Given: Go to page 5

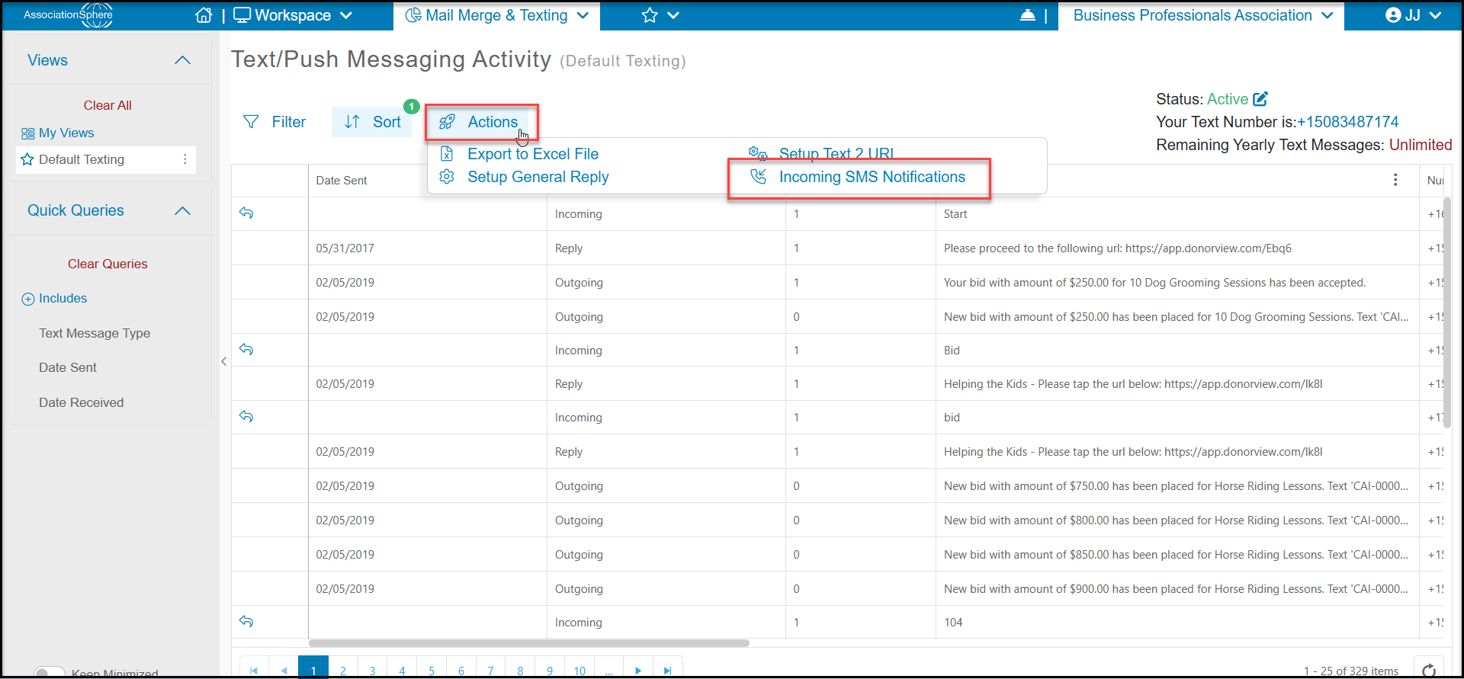Looking at the screenshot, I should click(432, 671).
